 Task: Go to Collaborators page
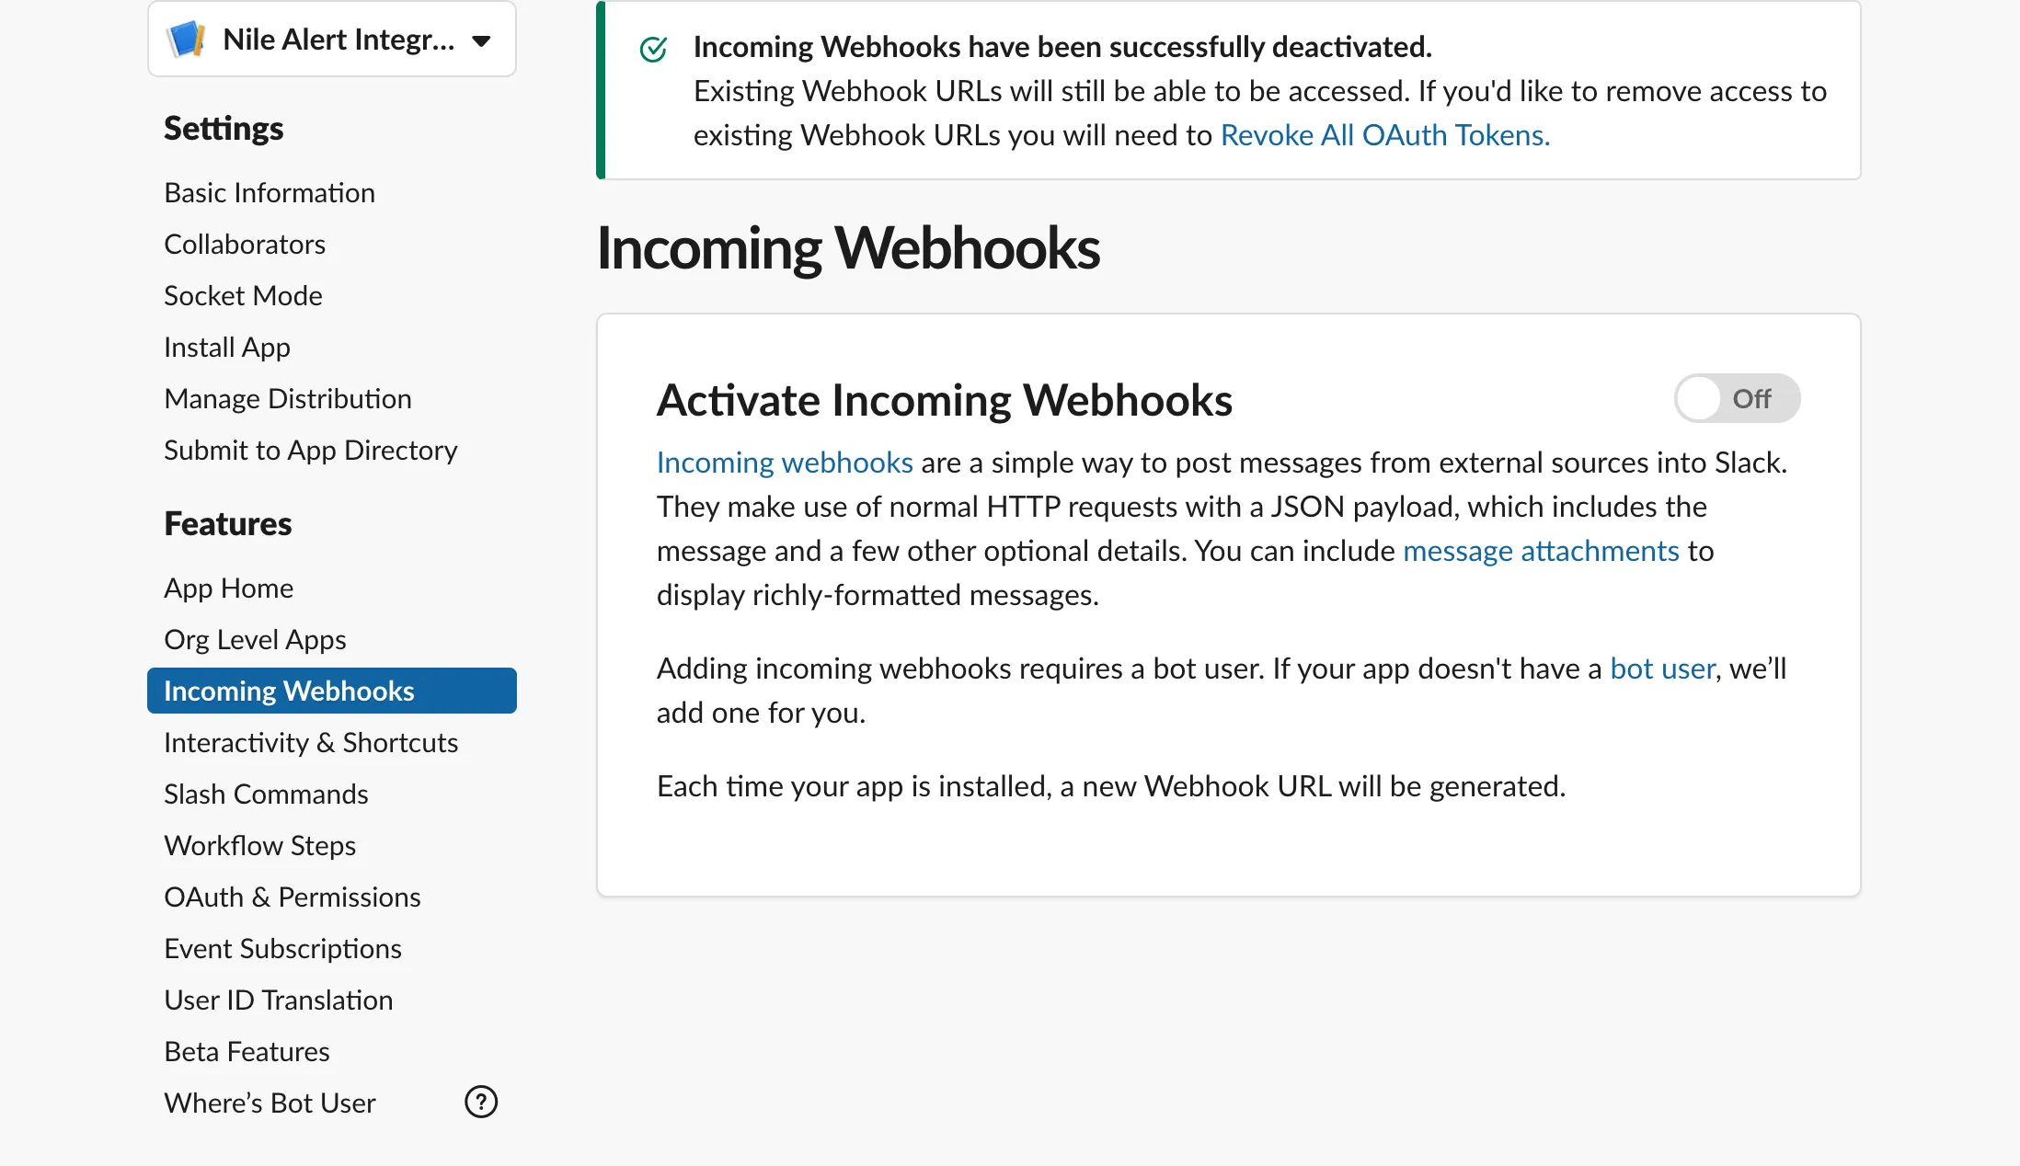245,245
